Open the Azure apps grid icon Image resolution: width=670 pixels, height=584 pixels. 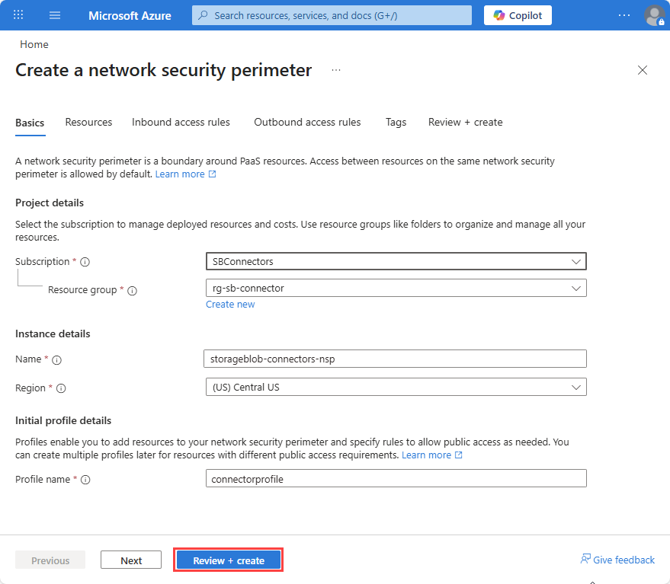(18, 15)
